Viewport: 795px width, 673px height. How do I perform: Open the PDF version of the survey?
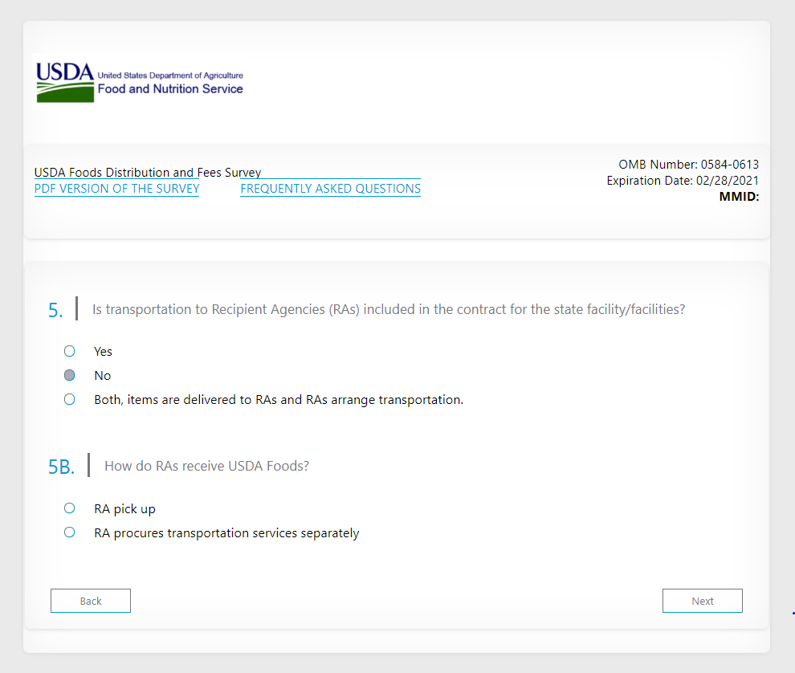tap(116, 189)
